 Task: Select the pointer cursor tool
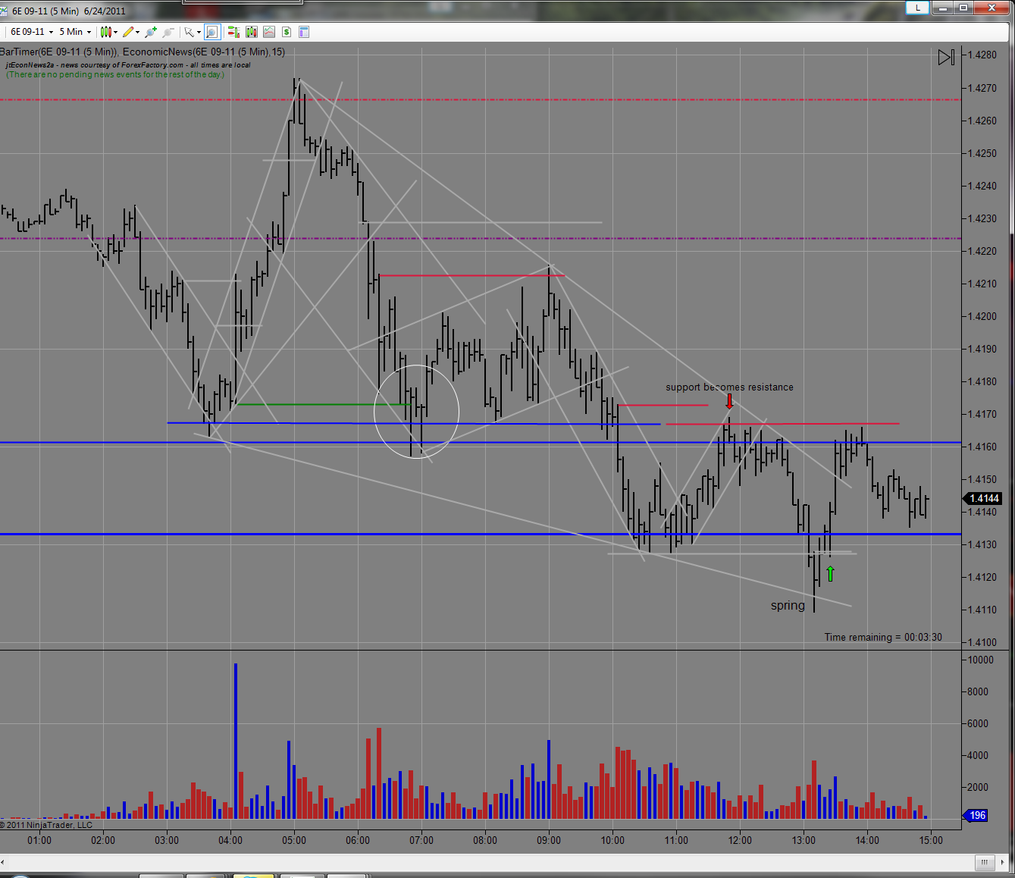tap(189, 32)
